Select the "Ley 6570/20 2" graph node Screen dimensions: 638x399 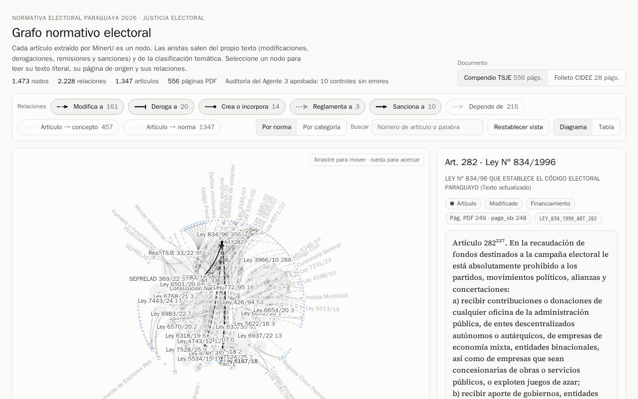click(x=177, y=327)
